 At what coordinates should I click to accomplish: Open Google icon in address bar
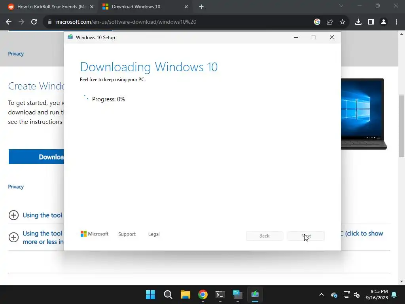pos(317,22)
